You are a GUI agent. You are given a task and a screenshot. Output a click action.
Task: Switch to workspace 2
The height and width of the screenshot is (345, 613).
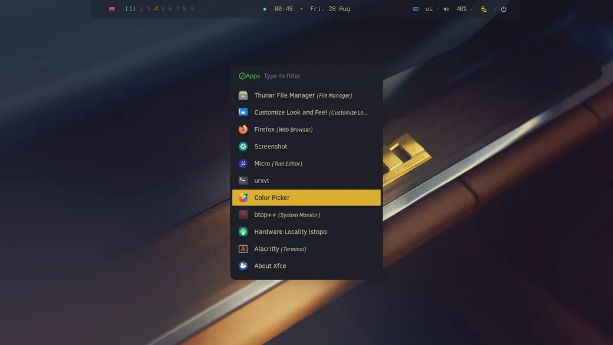tap(141, 9)
